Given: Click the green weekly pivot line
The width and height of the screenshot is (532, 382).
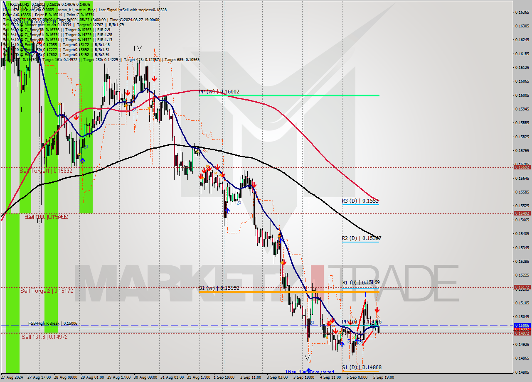Looking at the screenshot, I should coord(289,95).
